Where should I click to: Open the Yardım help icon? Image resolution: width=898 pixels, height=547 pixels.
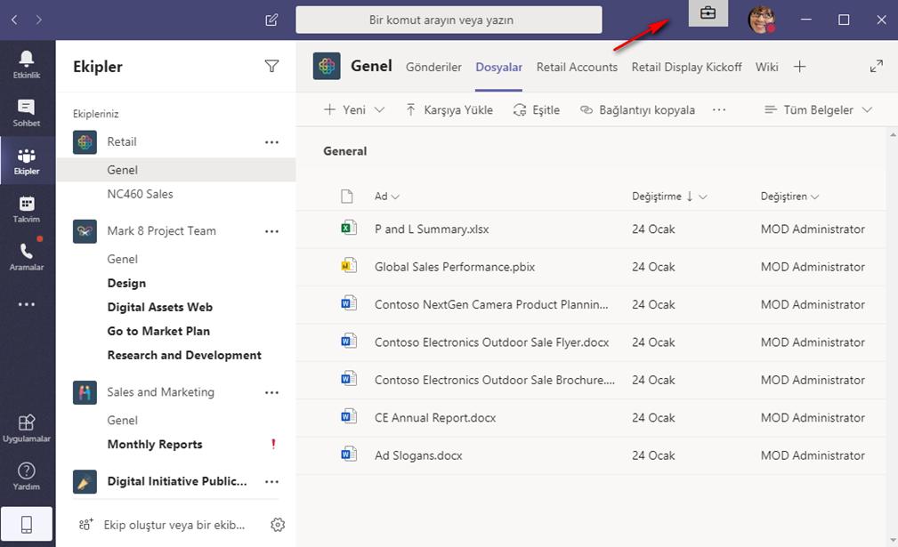pos(27,477)
